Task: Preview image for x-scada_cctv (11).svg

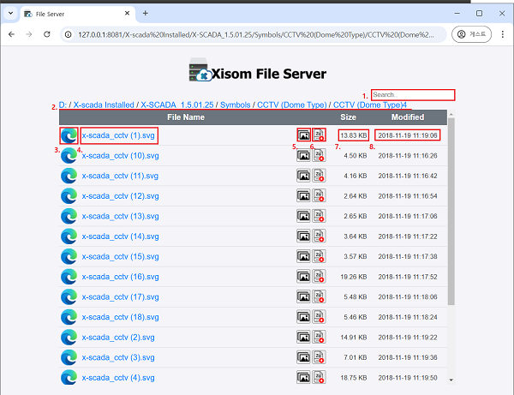Action: point(303,176)
